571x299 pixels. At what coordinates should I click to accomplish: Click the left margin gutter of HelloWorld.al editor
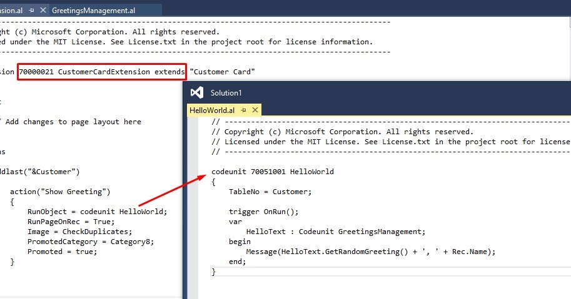pyautogui.click(x=193, y=207)
